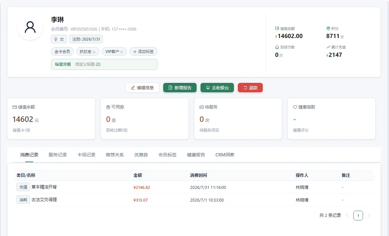Click the 储值余额 wallet icon in summary
Viewport: 389px width, 236px height.
tap(277, 28)
